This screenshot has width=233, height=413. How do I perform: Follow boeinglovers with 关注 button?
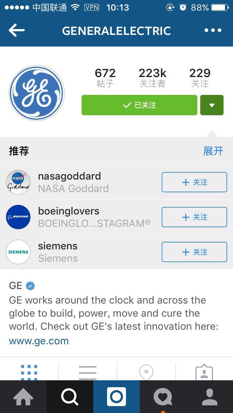tap(194, 217)
